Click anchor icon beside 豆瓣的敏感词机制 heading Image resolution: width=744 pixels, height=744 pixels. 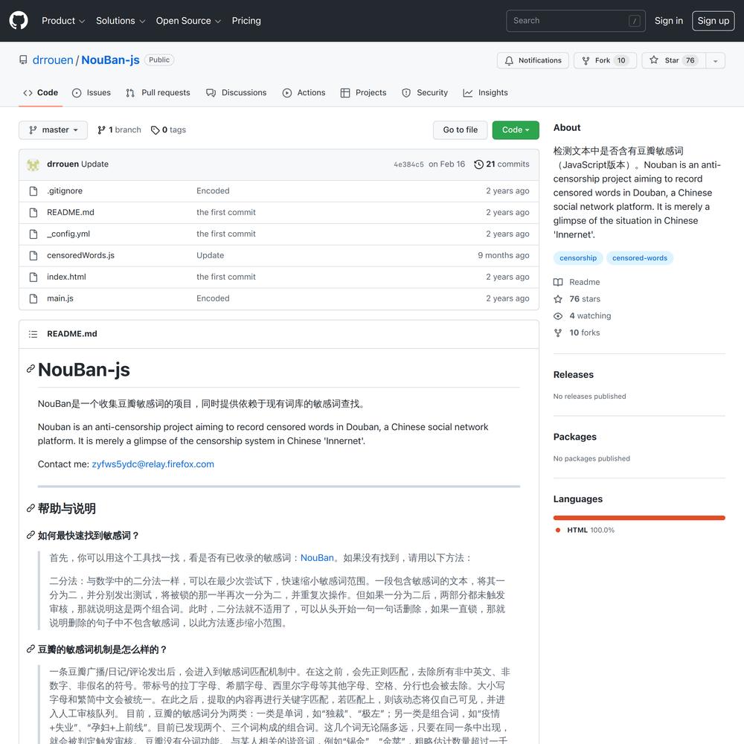pos(31,649)
